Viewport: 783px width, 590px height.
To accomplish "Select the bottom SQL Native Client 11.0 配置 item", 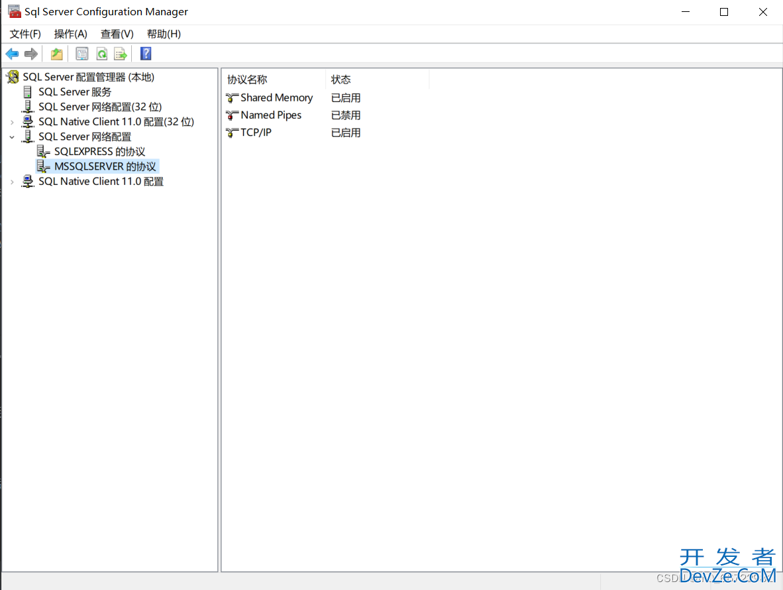I will (101, 182).
